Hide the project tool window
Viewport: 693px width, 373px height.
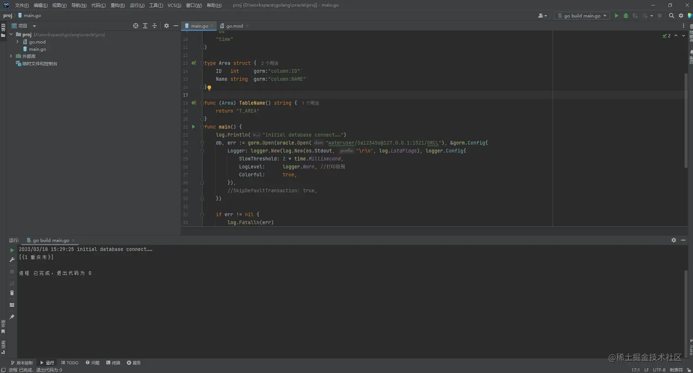pos(176,26)
